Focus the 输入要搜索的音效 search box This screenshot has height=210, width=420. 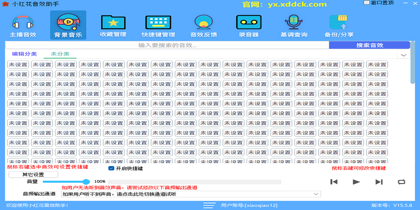coord(167,45)
